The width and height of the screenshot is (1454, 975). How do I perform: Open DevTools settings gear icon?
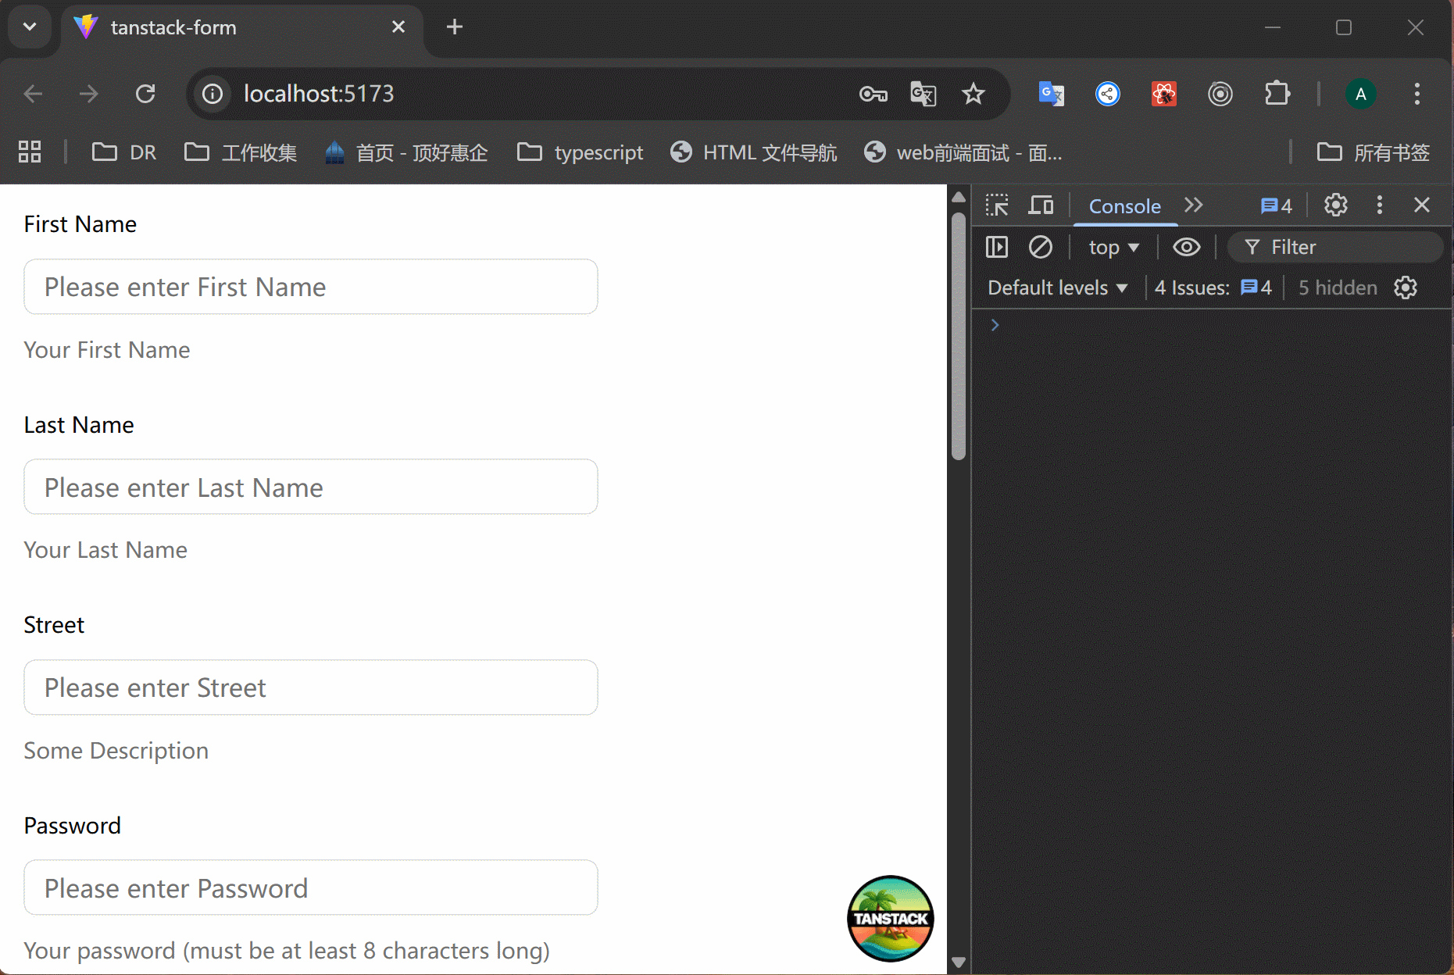[x=1335, y=205]
